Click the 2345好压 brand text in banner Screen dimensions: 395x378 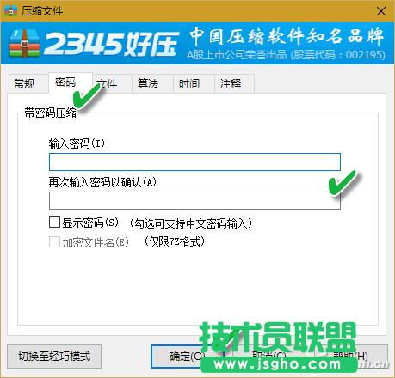coord(111,44)
